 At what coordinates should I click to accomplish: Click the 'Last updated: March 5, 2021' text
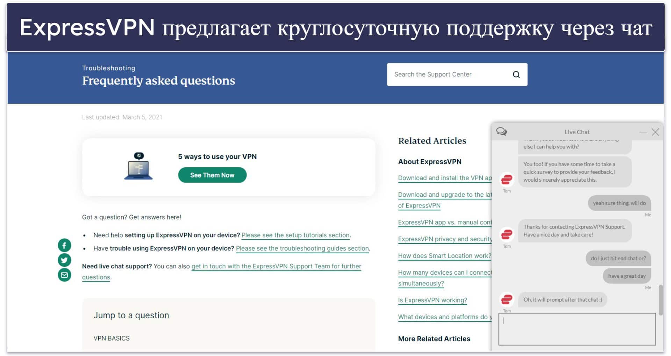pyautogui.click(x=122, y=117)
